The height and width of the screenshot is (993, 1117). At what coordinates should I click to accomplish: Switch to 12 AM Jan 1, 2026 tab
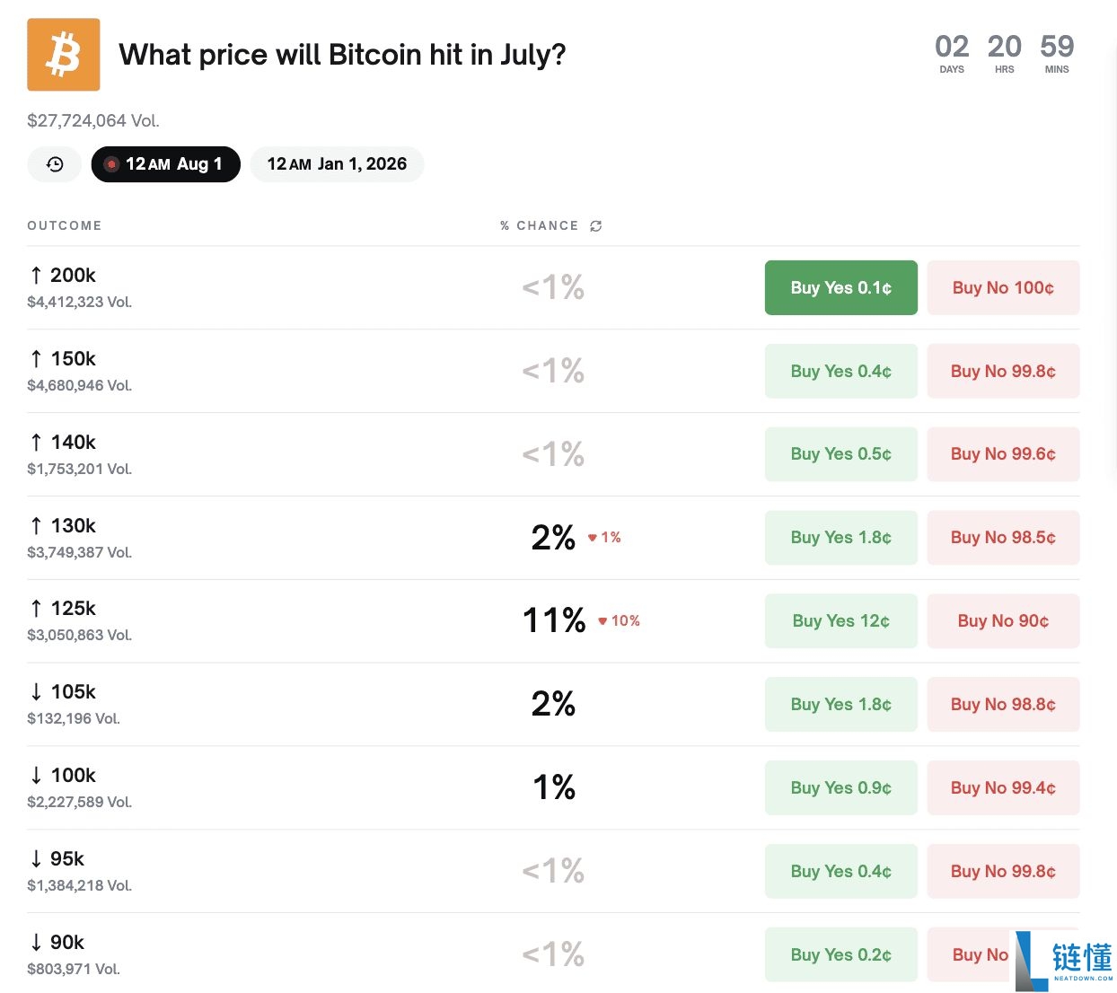(337, 164)
